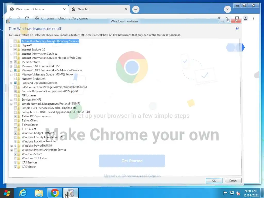Select the Telnet Server row label
The height and width of the screenshot is (198, 264).
coord(30,125)
